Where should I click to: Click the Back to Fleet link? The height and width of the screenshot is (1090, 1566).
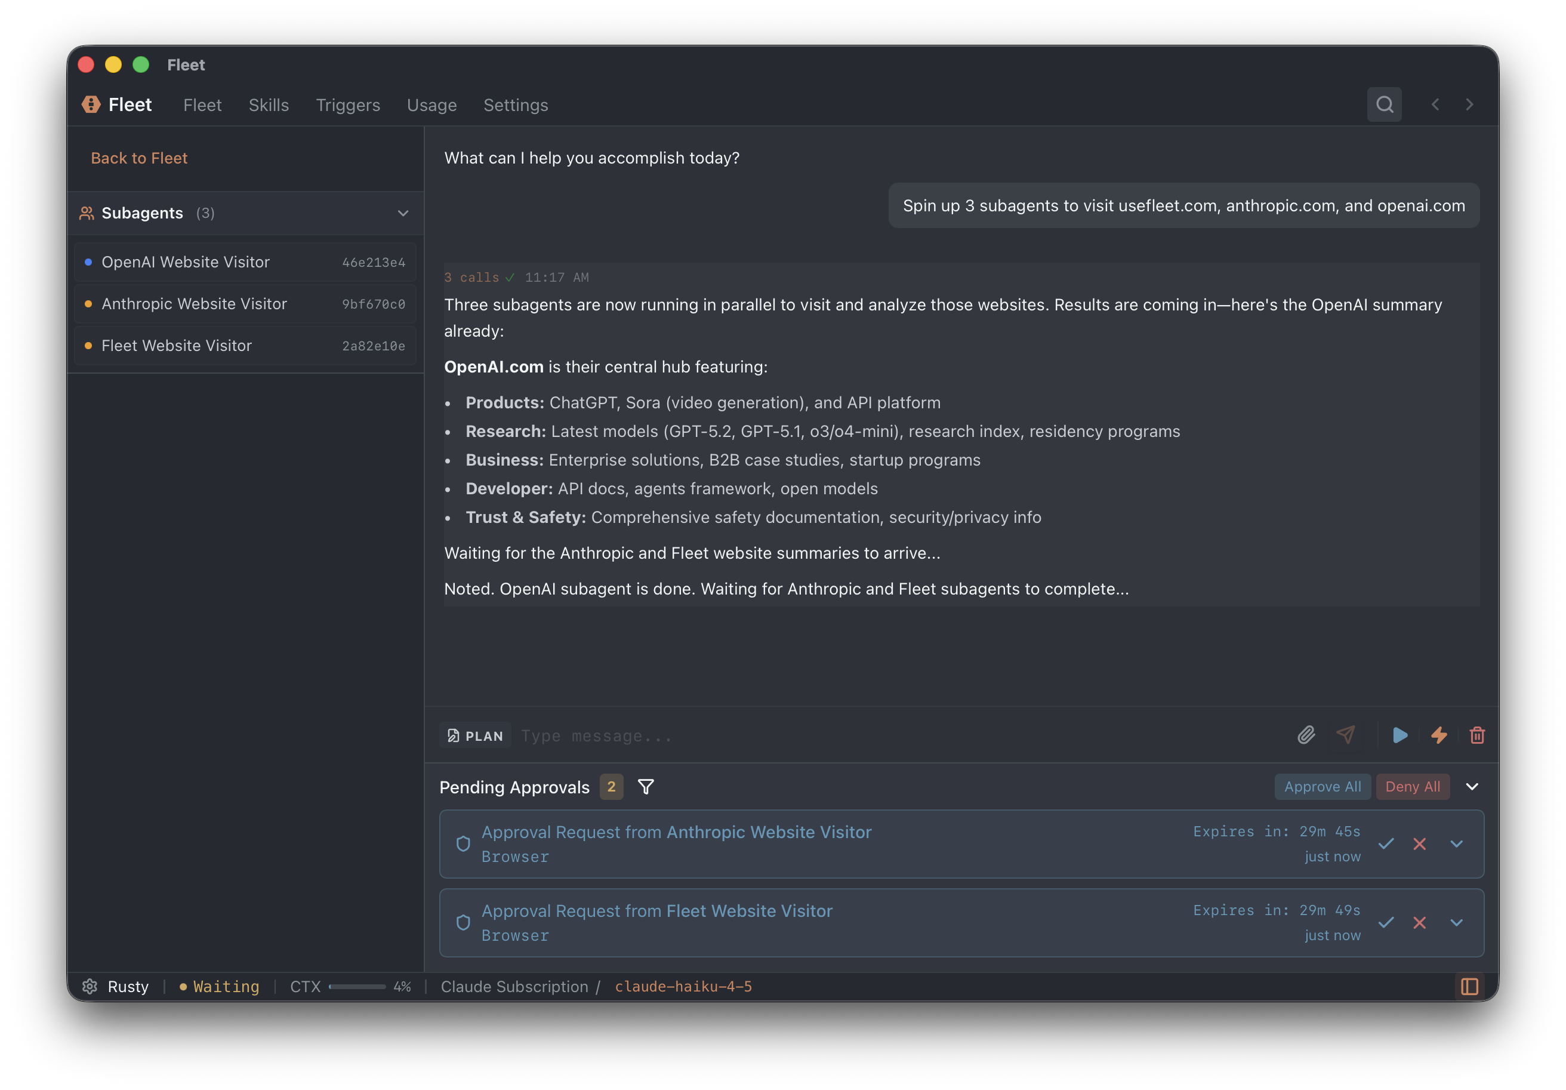pos(139,158)
